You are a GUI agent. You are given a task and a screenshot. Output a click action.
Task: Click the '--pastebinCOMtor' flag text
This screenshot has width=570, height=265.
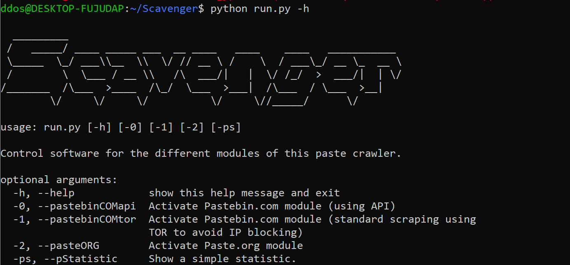(x=87, y=219)
